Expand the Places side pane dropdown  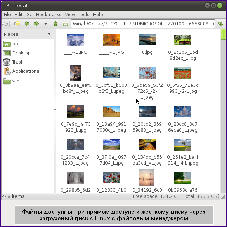[49, 34]
